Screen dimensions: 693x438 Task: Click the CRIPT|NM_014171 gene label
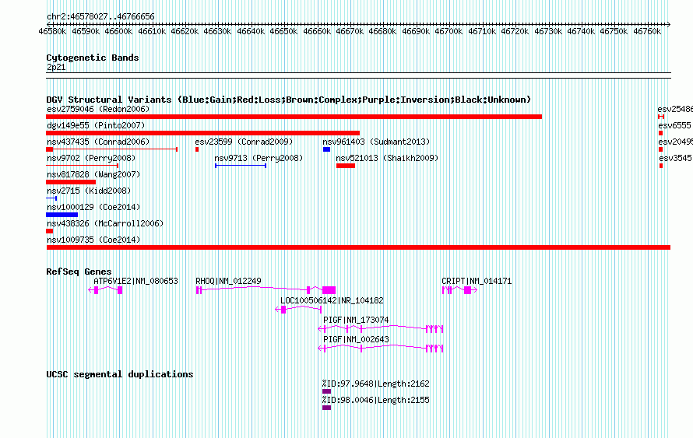[x=477, y=282]
